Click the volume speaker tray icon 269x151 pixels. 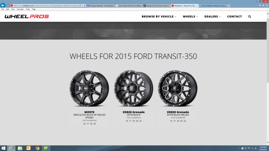[x=256, y=148]
